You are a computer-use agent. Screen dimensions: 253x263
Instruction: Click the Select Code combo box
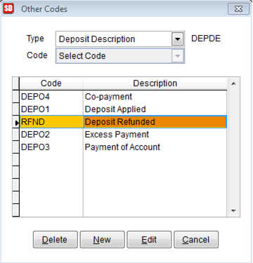[x=120, y=55]
